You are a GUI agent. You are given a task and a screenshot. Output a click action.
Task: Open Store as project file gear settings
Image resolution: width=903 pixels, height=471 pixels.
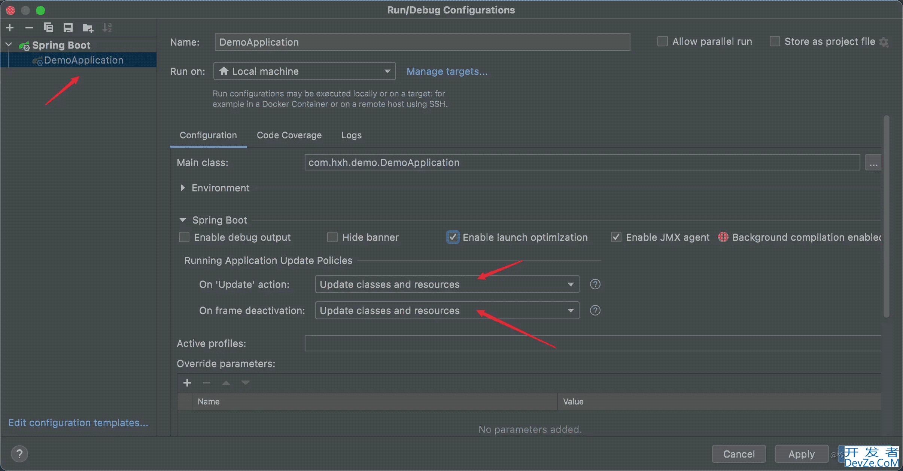[x=884, y=42]
